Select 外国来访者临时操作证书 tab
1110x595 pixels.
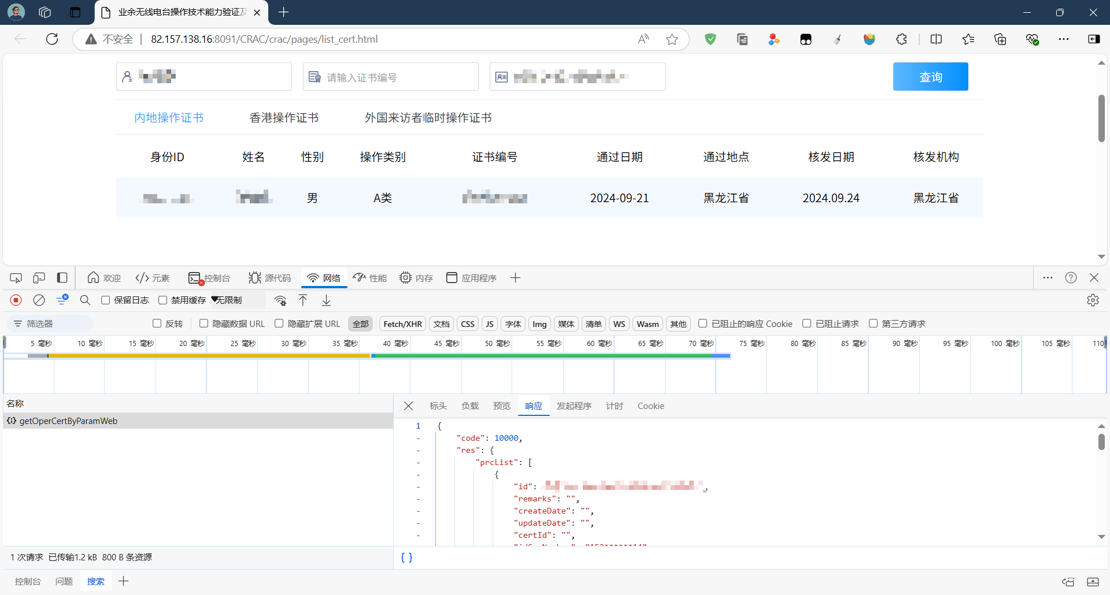point(428,118)
